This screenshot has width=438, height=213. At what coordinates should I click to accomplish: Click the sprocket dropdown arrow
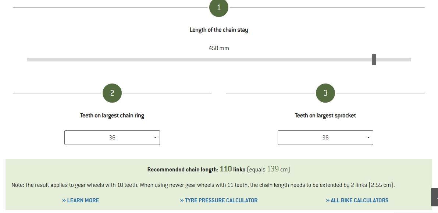(368, 138)
